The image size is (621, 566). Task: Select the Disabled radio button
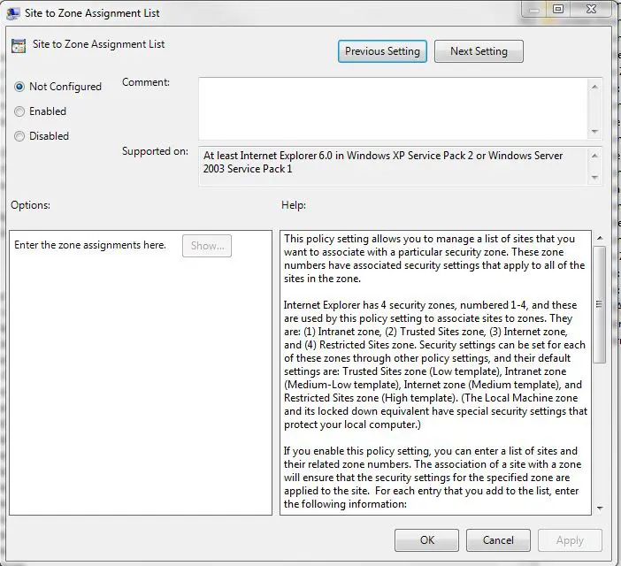point(19,136)
